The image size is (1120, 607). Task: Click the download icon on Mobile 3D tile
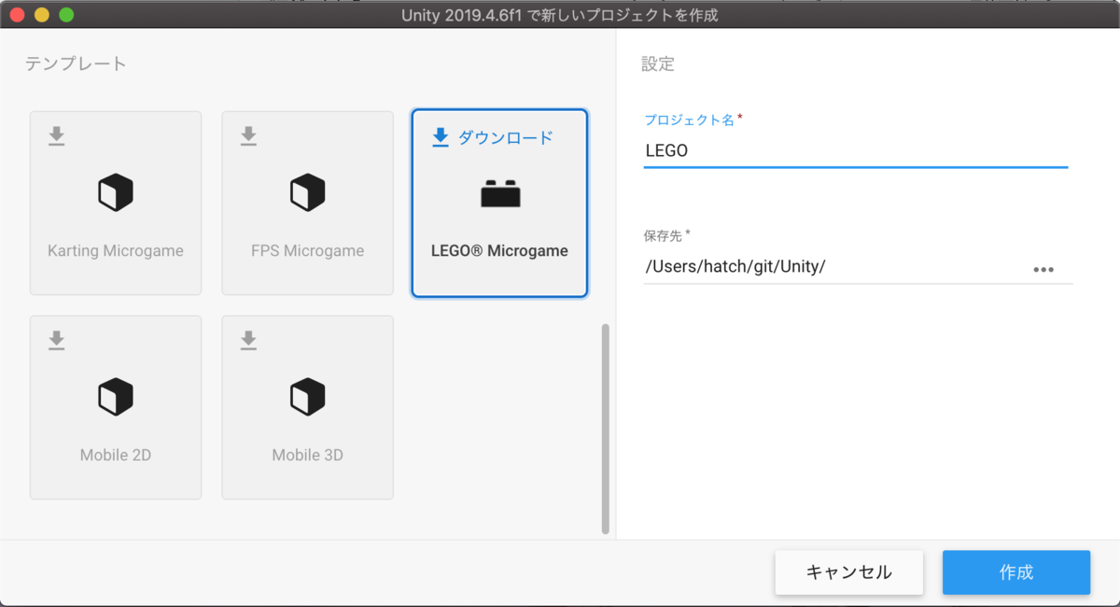[x=248, y=340]
